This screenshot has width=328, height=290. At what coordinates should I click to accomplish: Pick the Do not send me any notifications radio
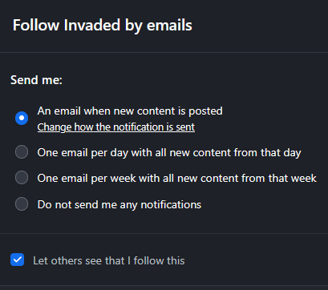pyautogui.click(x=22, y=204)
